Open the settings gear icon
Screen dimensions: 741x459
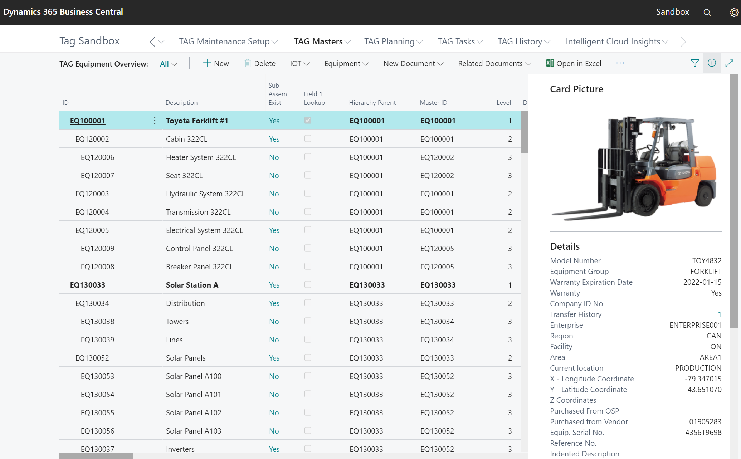733,13
